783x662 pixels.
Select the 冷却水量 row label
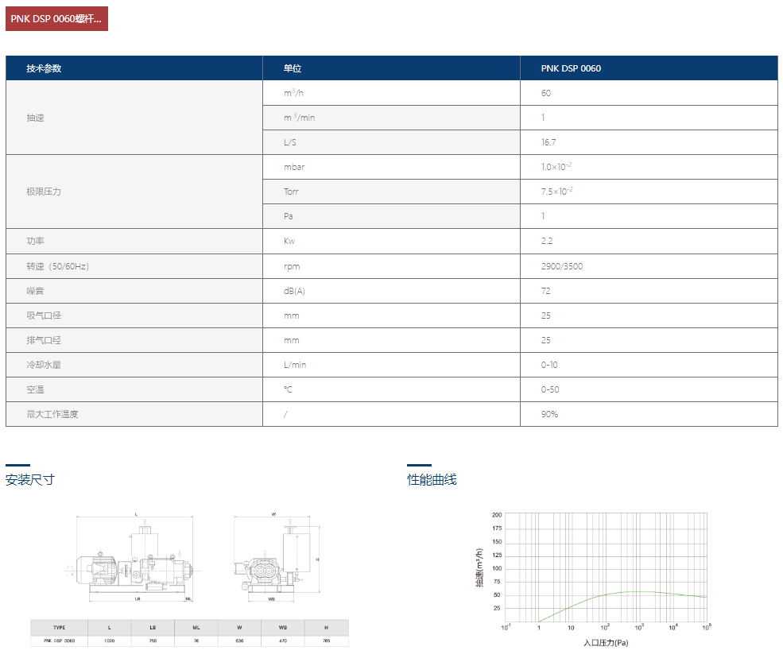click(44, 365)
